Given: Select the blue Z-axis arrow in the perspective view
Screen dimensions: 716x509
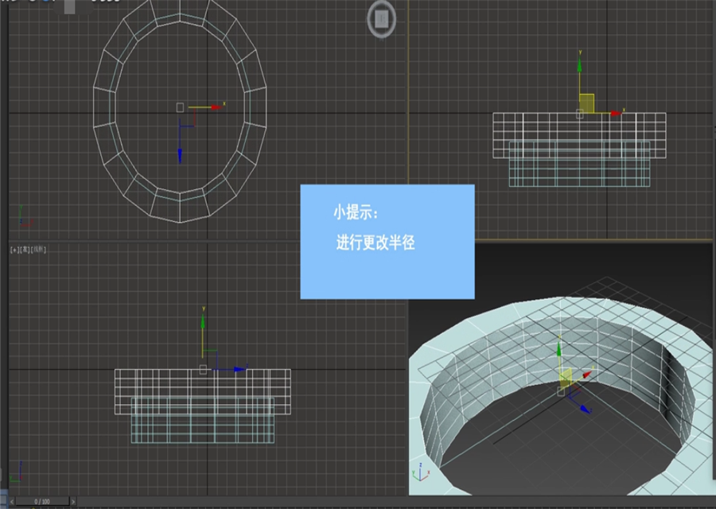Looking at the screenshot, I should click(x=586, y=410).
